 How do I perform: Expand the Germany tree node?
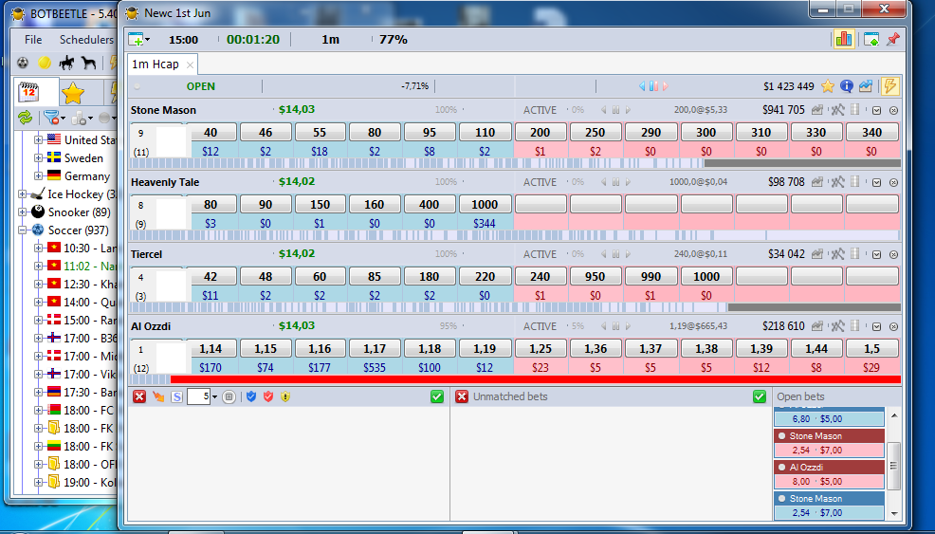tap(38, 175)
